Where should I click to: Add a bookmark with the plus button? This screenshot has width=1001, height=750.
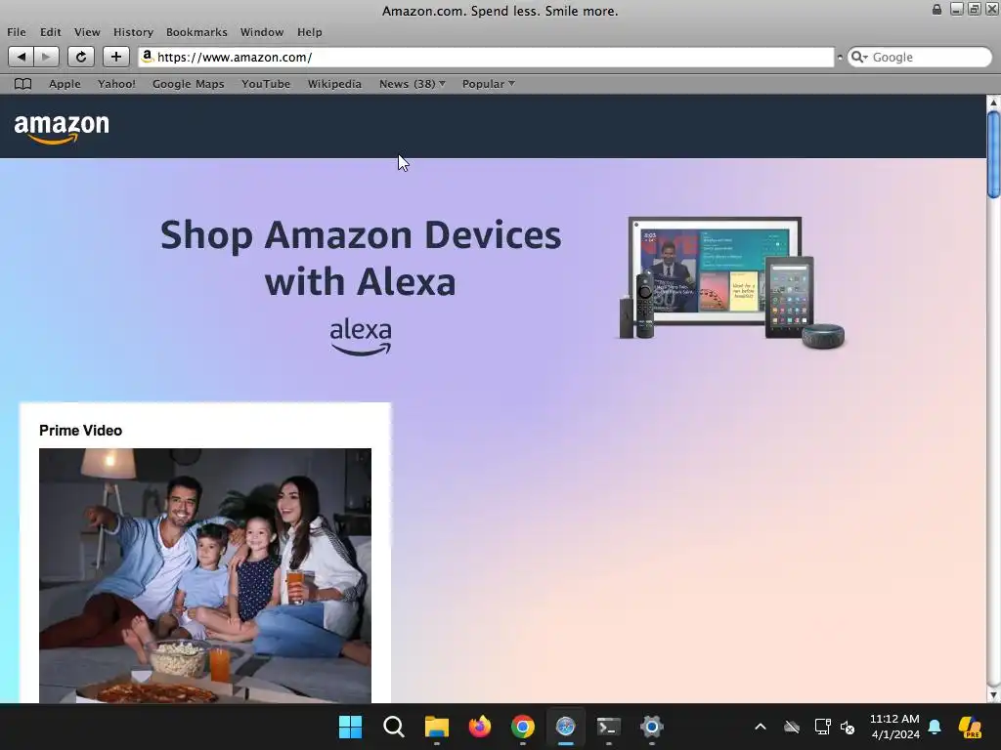click(116, 57)
